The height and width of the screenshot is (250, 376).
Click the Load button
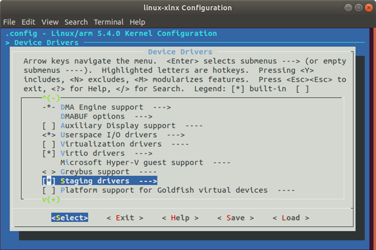click(x=290, y=218)
